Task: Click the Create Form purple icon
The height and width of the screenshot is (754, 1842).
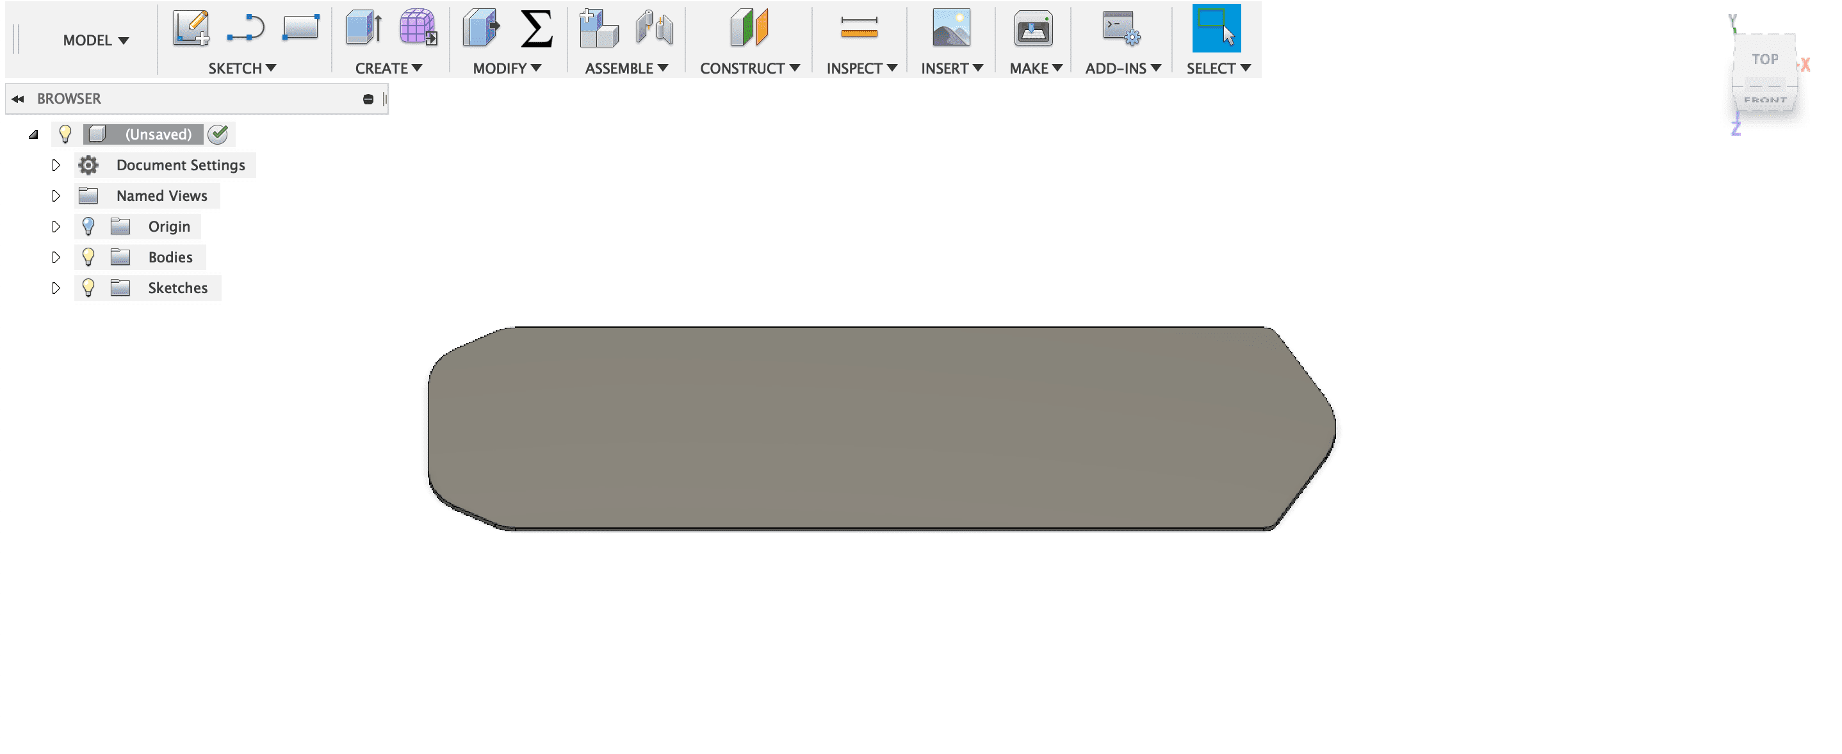Action: (418, 29)
